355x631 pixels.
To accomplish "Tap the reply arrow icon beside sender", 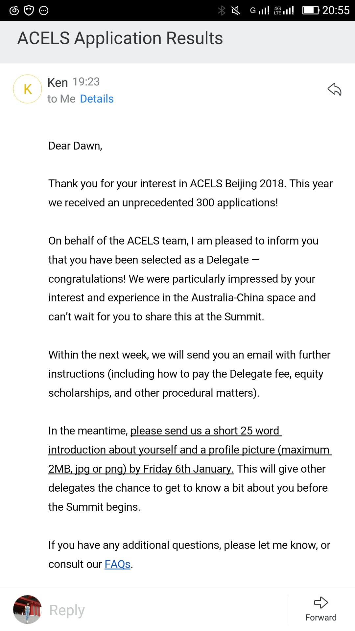I will 334,89.
